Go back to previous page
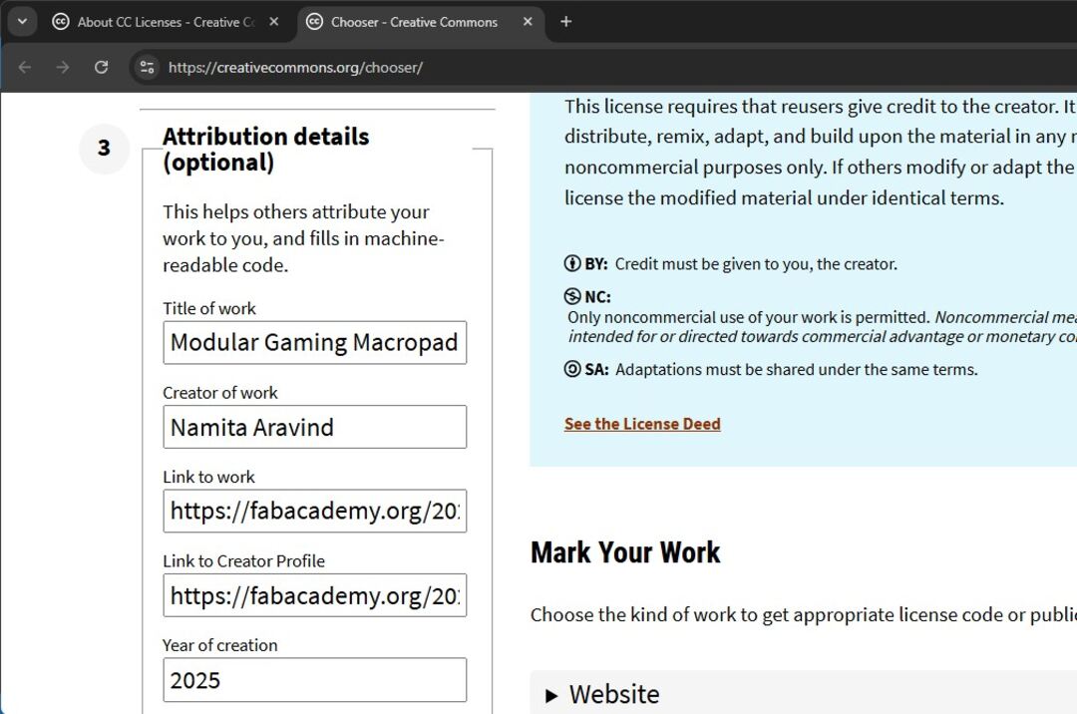This screenshot has height=714, width=1077. click(25, 67)
